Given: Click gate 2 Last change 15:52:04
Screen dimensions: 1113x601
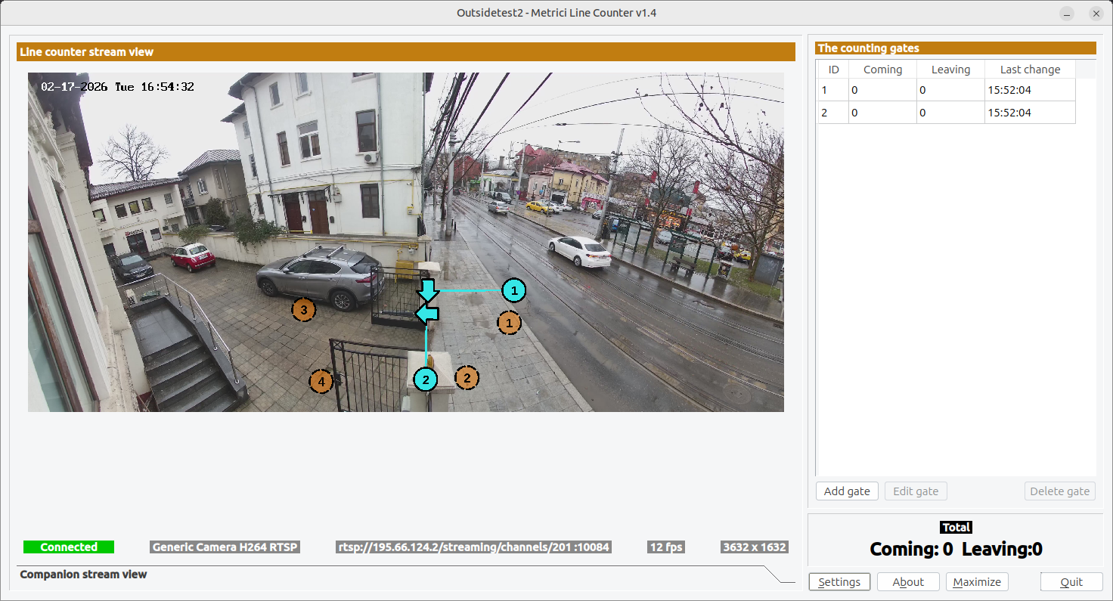Looking at the screenshot, I should coord(1030,113).
